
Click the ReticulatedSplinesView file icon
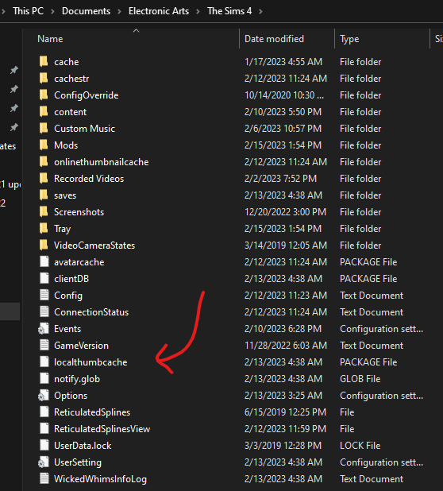[x=44, y=428]
